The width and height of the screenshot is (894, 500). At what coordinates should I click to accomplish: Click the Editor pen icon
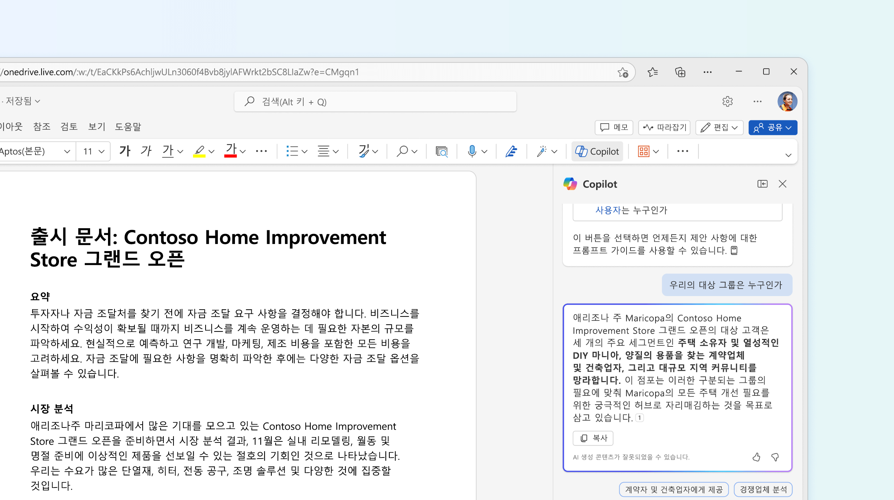click(511, 151)
